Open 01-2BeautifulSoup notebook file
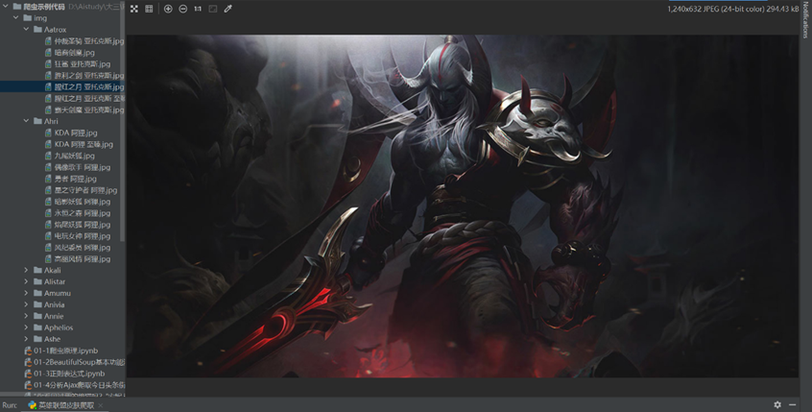This screenshot has height=412, width=812. click(x=75, y=362)
